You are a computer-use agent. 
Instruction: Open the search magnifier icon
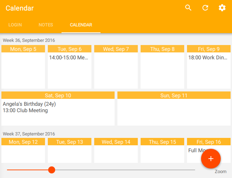pyautogui.click(x=188, y=8)
